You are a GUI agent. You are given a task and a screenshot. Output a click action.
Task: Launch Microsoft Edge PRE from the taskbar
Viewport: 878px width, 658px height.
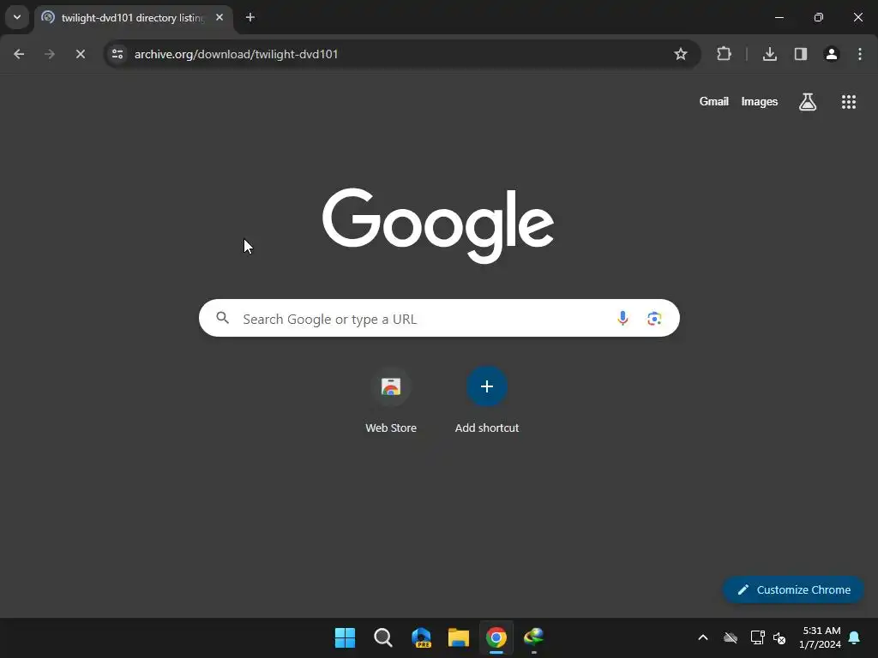[x=421, y=637]
